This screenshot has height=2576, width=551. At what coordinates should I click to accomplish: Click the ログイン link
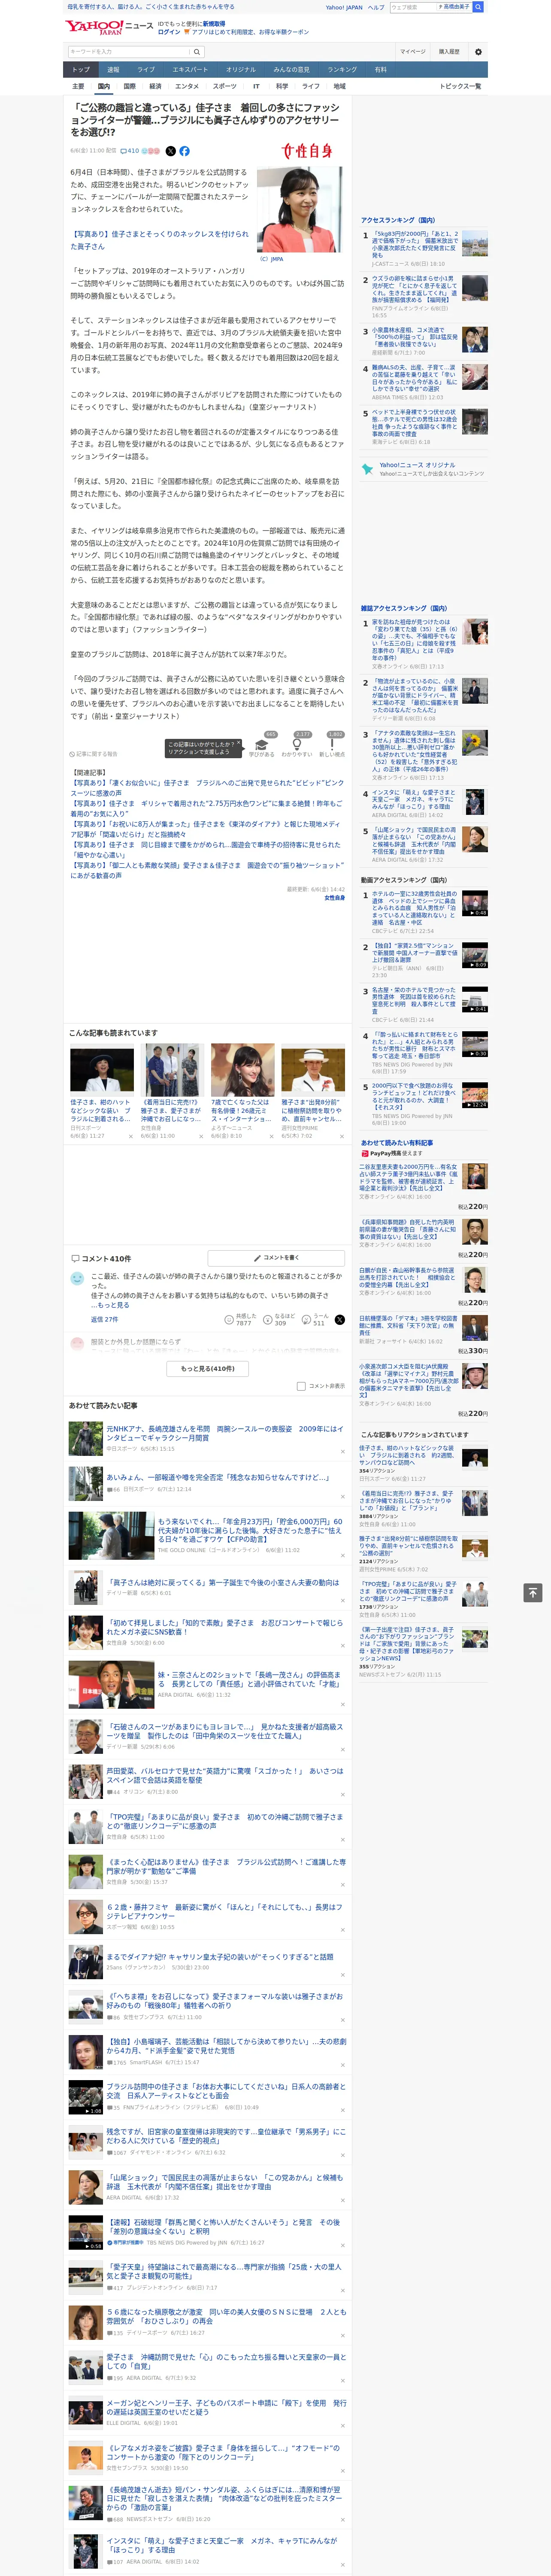[169, 32]
